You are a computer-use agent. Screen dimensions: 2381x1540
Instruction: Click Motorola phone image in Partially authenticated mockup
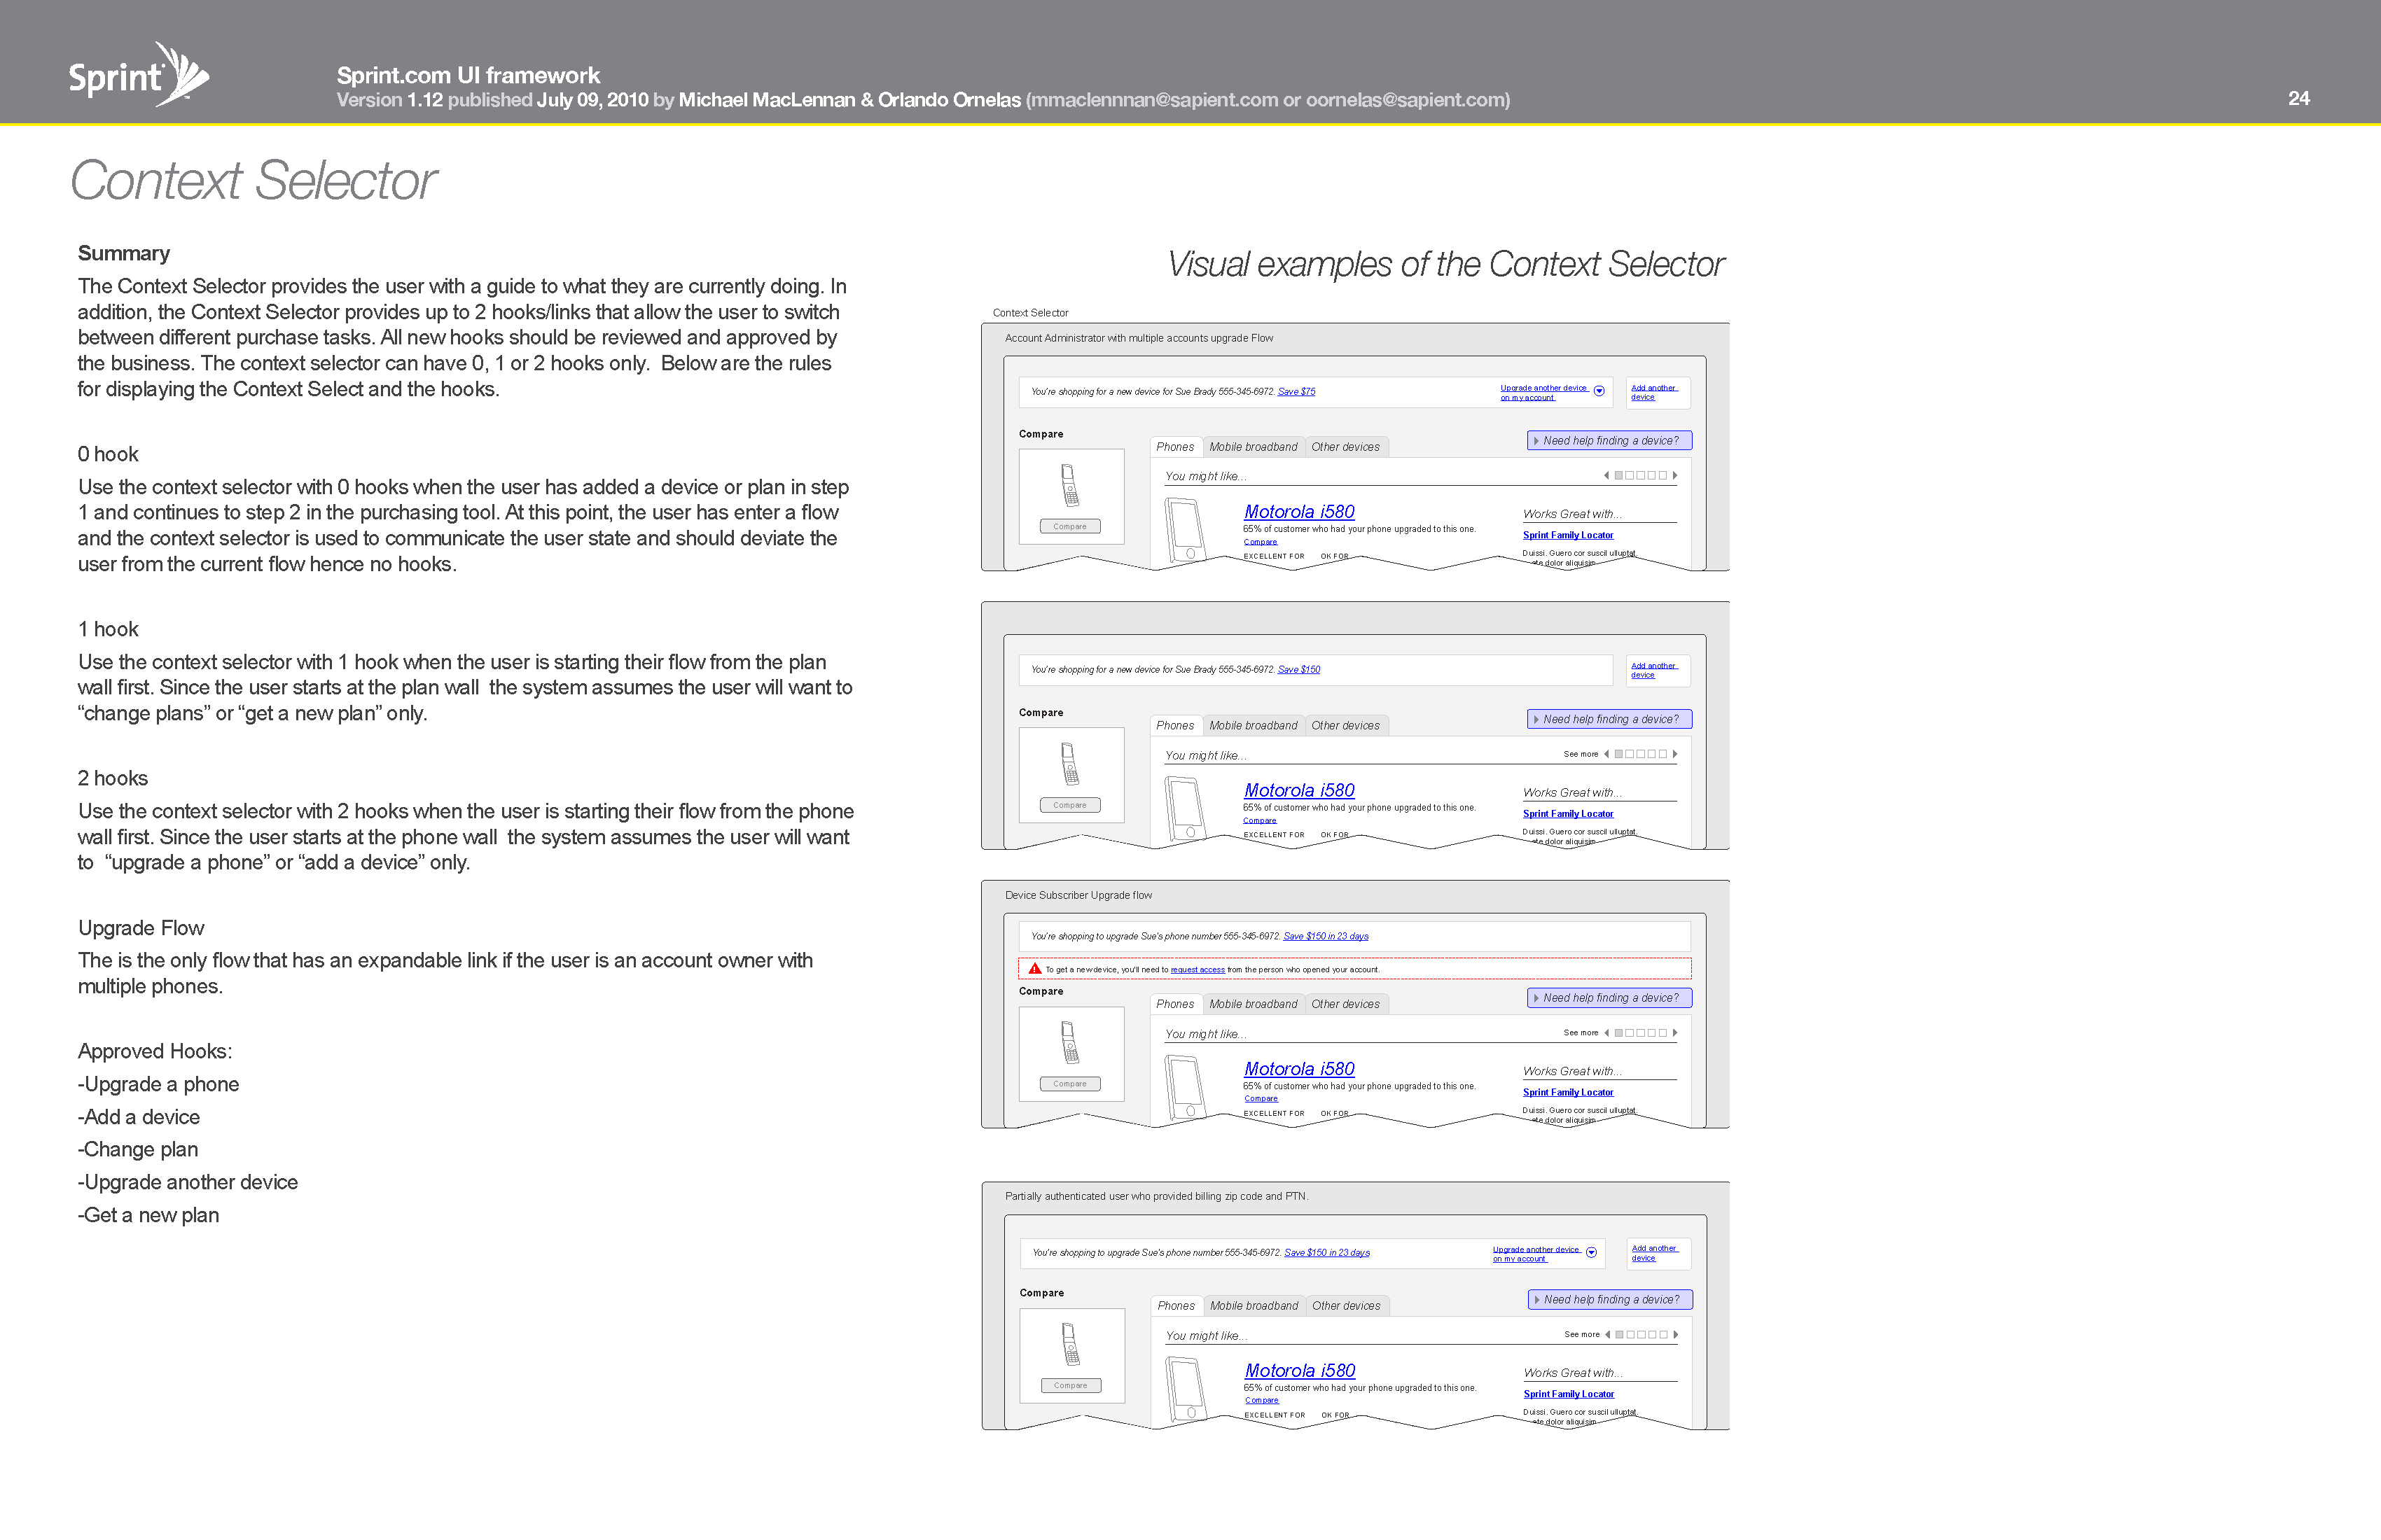[x=1186, y=1386]
